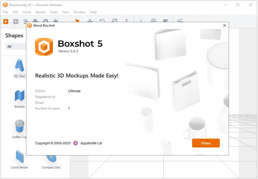Select the rotate tool in toolbar

(x=102, y=20)
